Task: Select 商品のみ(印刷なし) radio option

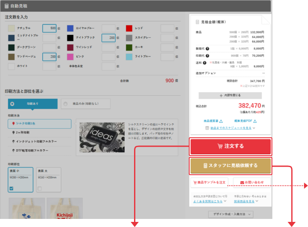Action: 65,103
